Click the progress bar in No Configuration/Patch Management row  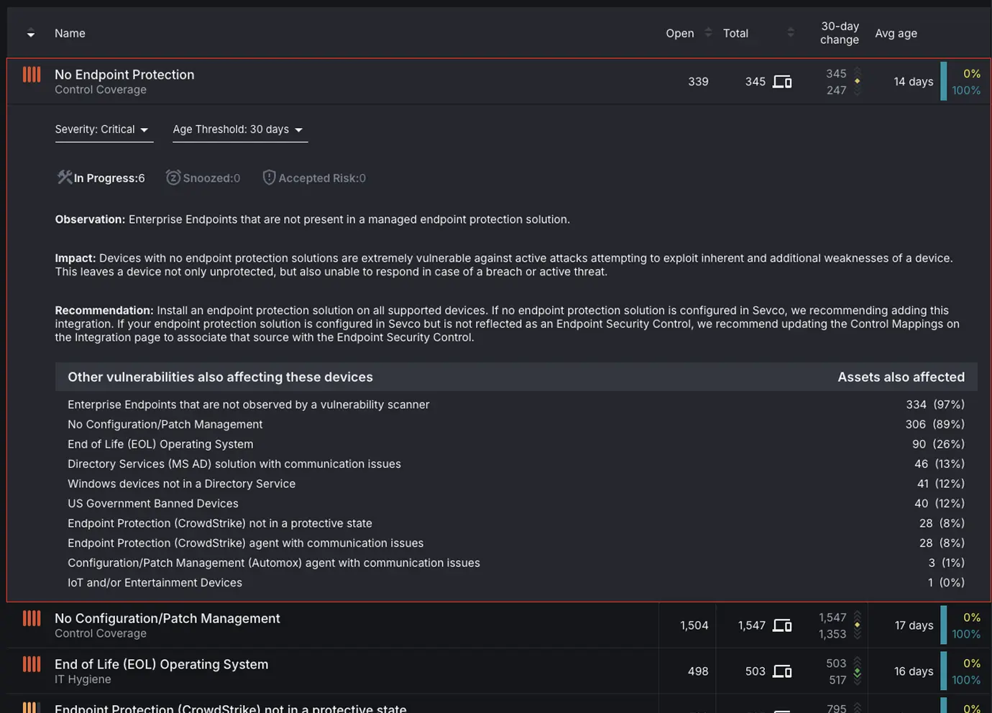coord(943,625)
